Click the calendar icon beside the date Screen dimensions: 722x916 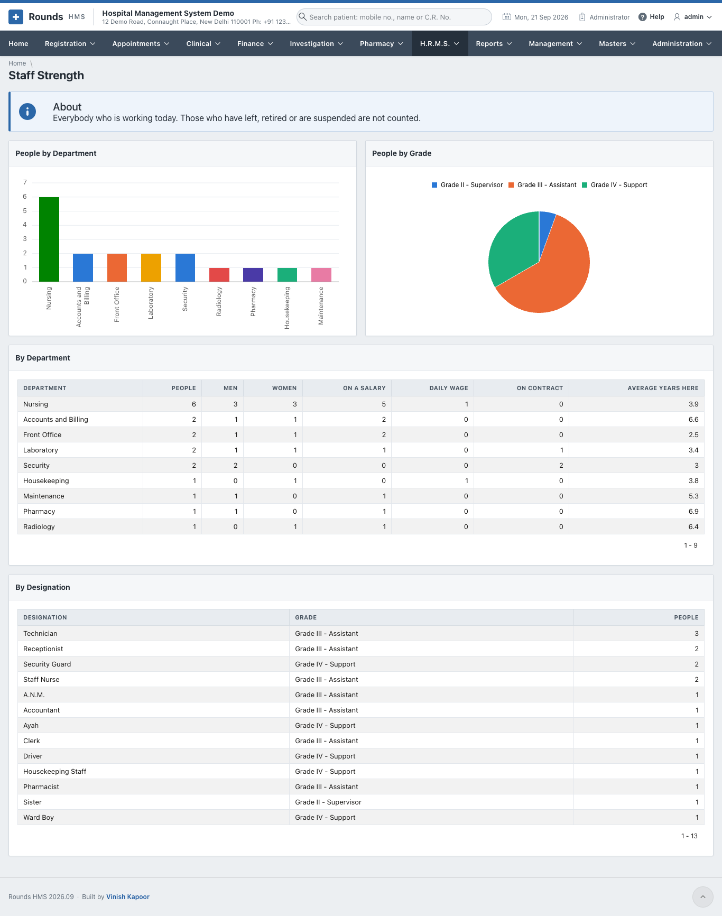coord(506,17)
